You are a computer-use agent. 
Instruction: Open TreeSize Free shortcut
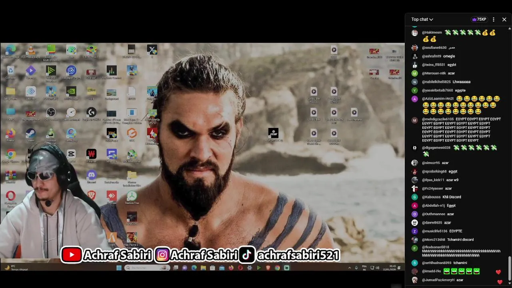tap(132, 197)
